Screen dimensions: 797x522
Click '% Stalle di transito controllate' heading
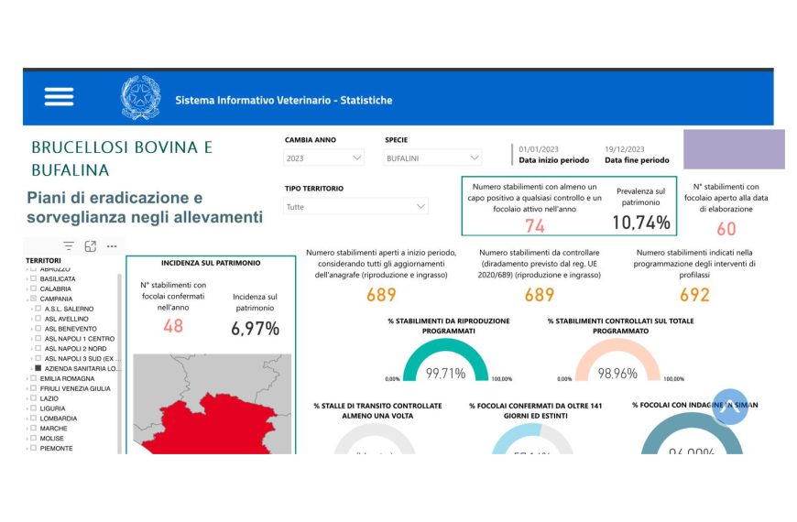pyautogui.click(x=377, y=410)
